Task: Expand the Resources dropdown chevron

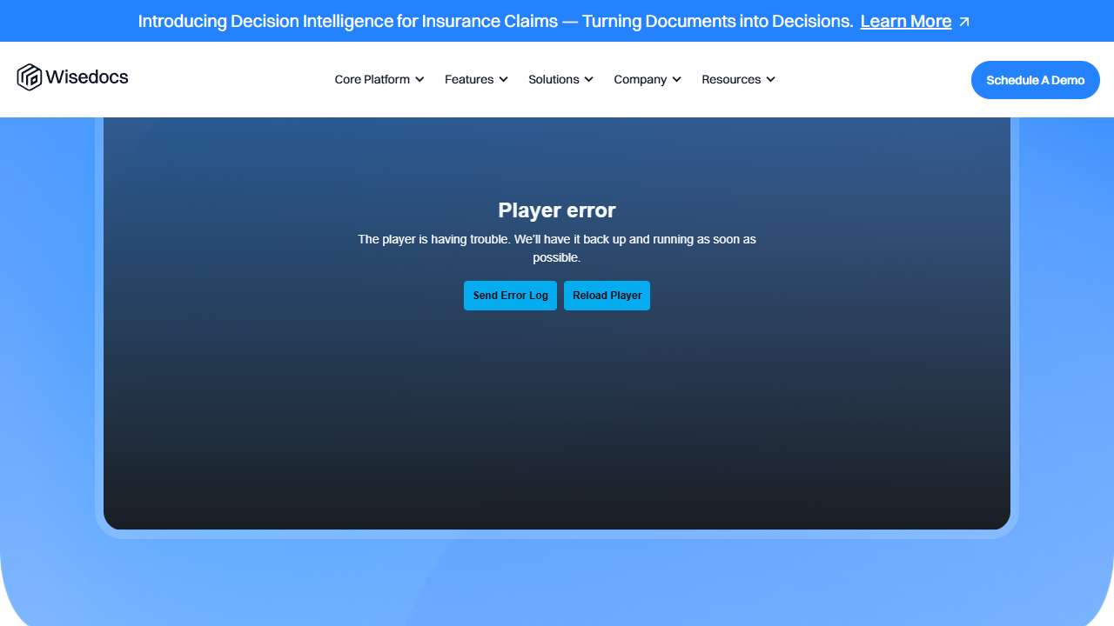Action: pyautogui.click(x=771, y=79)
